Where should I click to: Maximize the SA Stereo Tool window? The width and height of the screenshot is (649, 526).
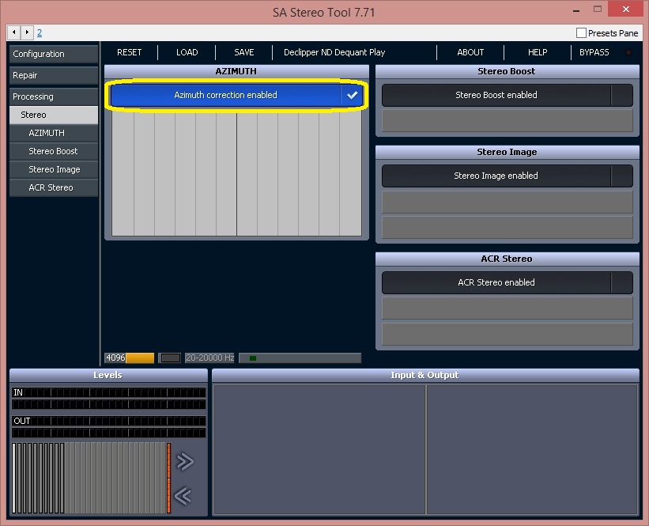598,9
